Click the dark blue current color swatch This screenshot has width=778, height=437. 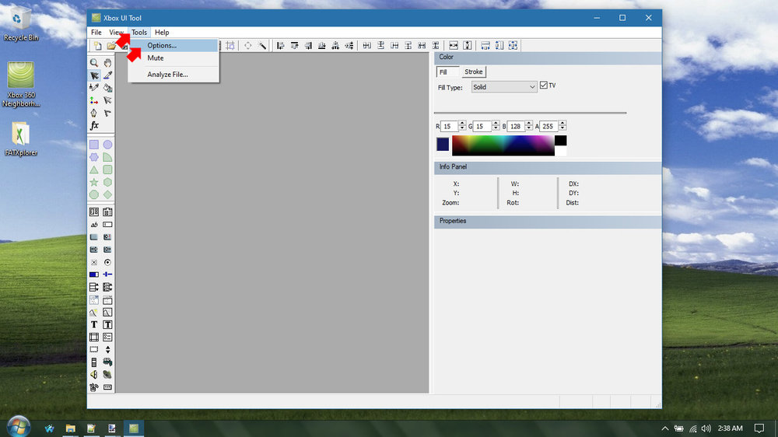443,145
